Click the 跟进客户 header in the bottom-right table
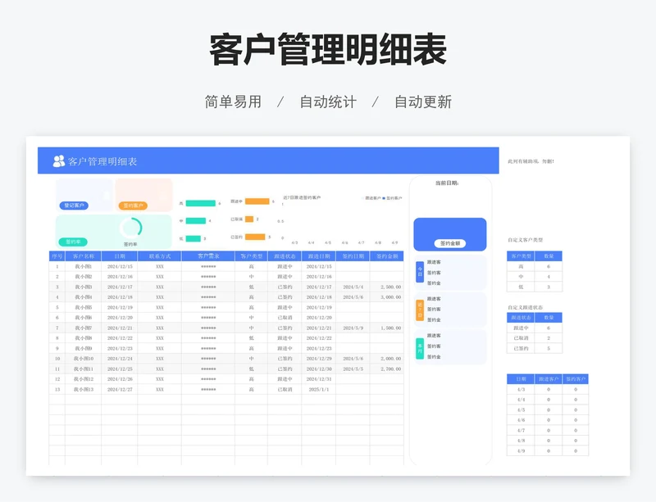This screenshot has height=502, width=656. tap(548, 378)
